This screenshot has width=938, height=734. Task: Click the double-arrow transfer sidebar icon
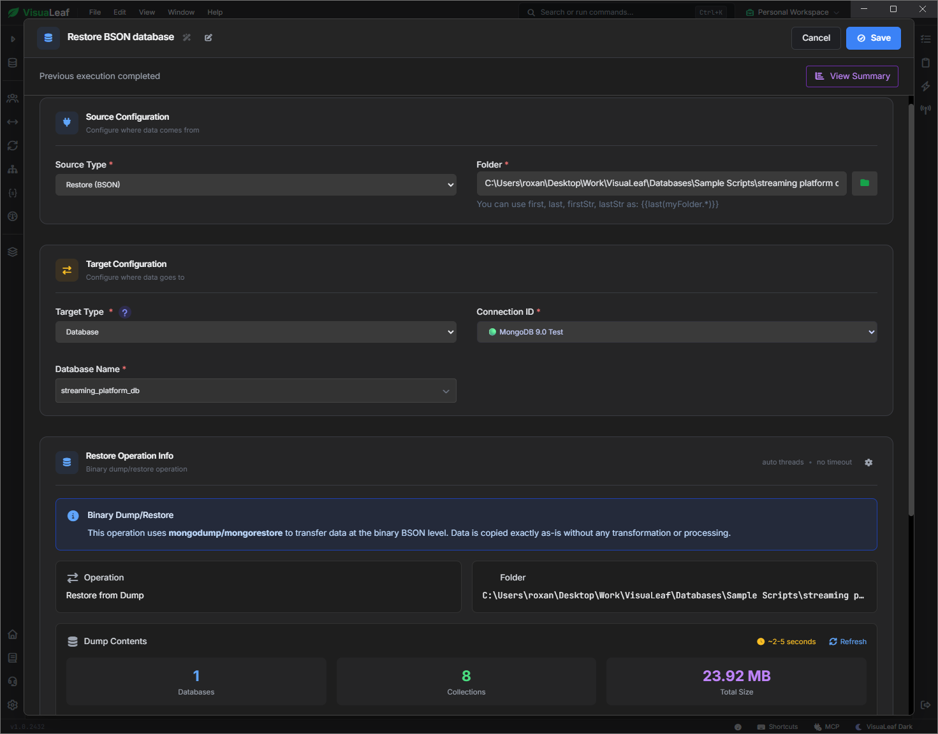[12, 122]
